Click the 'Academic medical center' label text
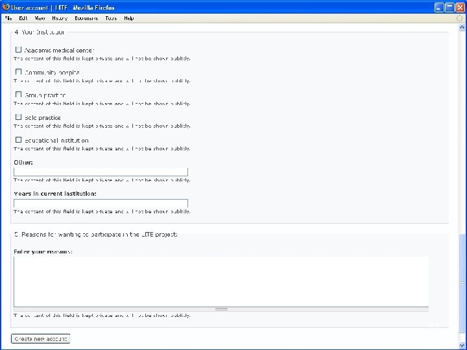The height and width of the screenshot is (350, 467). tap(59, 51)
